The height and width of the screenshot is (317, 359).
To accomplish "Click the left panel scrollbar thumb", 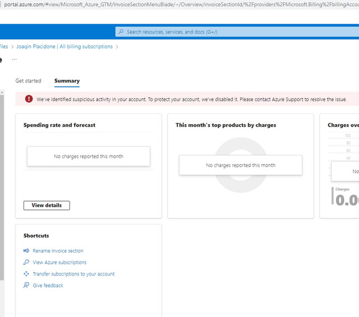I will [x=2, y=188].
